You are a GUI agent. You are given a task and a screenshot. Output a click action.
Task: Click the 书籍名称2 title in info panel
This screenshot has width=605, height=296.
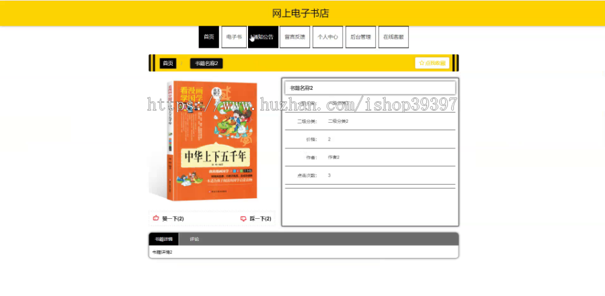coord(301,88)
